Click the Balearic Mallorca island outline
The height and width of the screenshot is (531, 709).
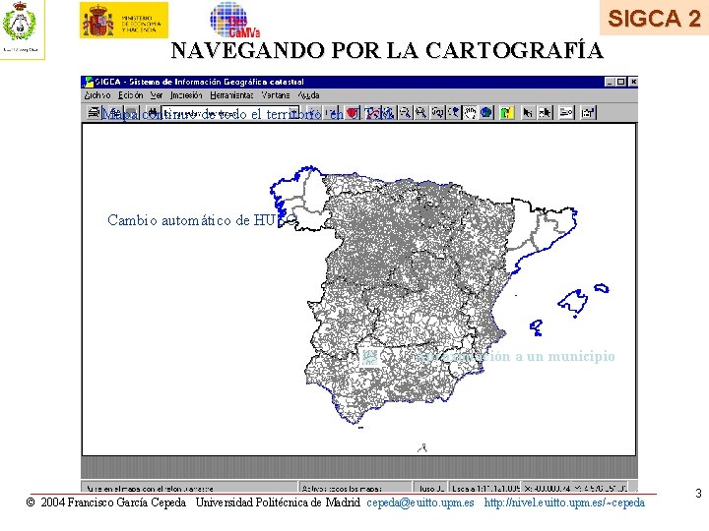(x=573, y=302)
